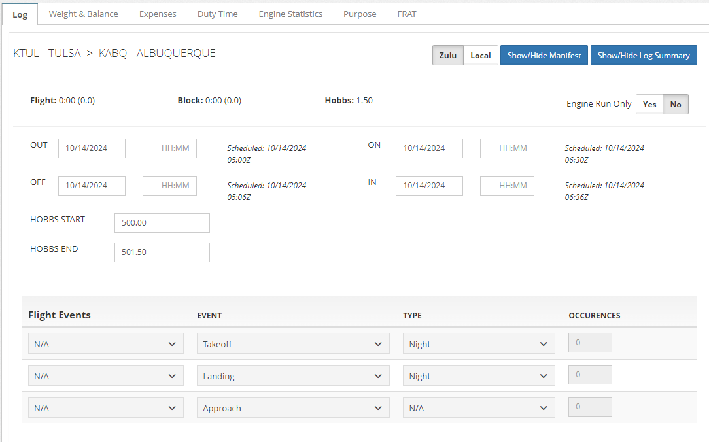The image size is (709, 442).
Task: Click the Approach occurrences field
Action: 590,407
